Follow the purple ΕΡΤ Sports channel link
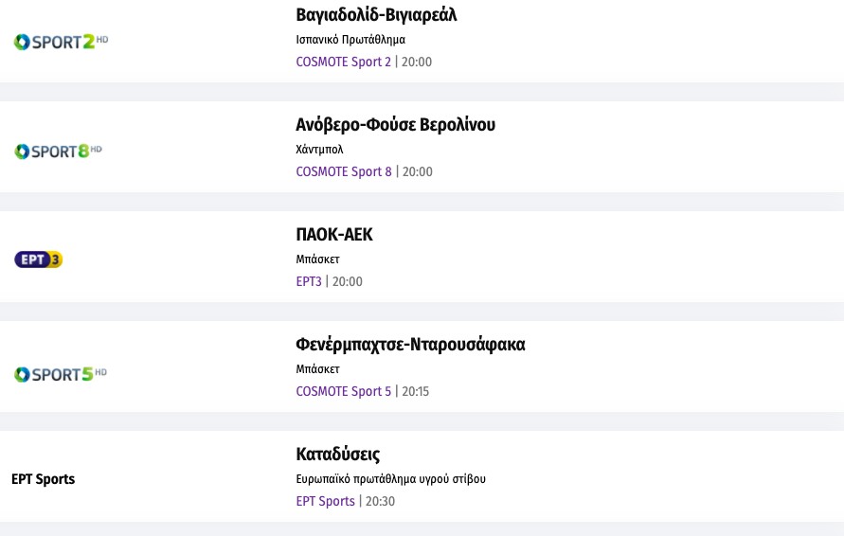Screen dimensions: 844x536 [x=325, y=502]
